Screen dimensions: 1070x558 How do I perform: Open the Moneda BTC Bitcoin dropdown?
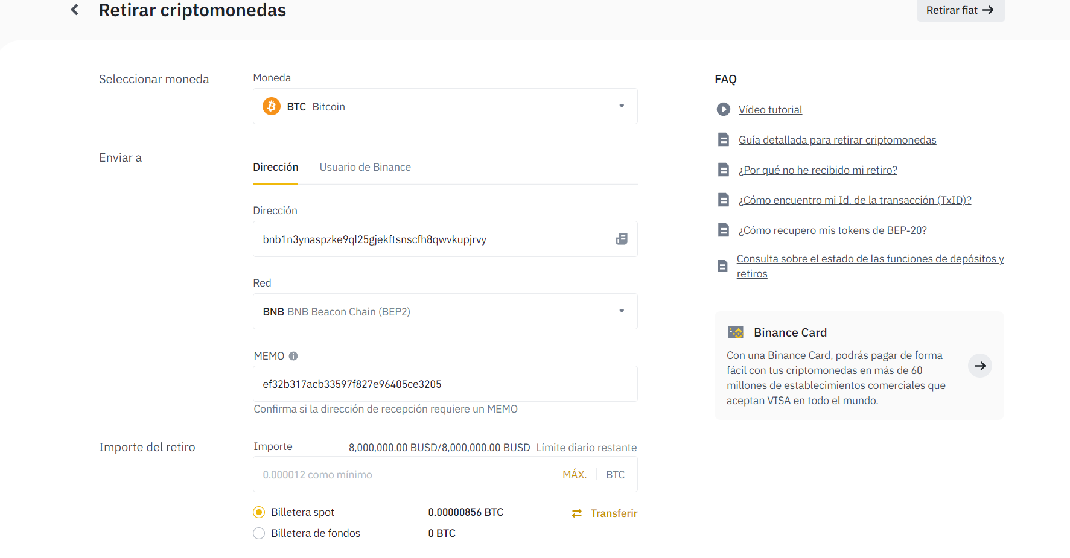pos(445,106)
